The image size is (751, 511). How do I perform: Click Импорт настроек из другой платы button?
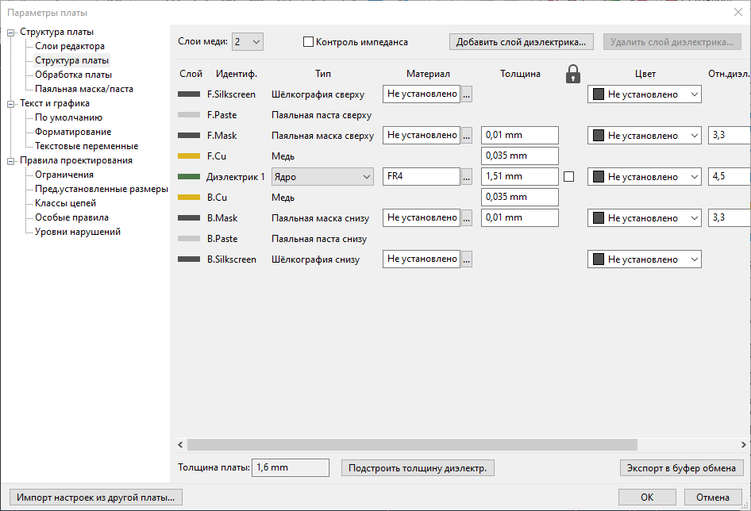click(x=94, y=498)
